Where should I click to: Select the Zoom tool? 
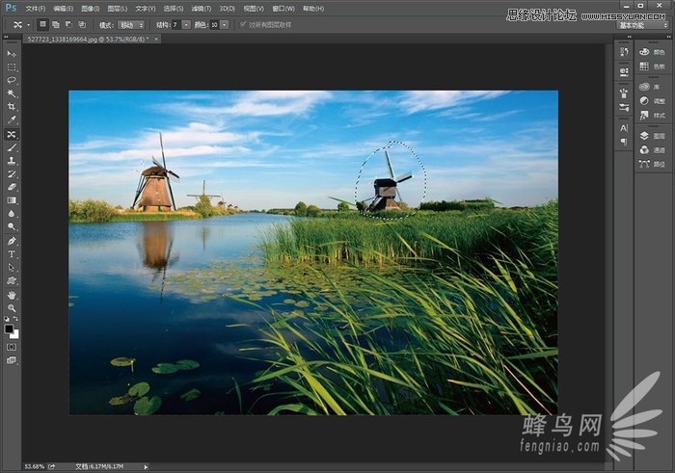pyautogui.click(x=12, y=308)
